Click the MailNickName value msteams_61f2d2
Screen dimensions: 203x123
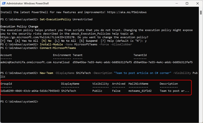point(140,91)
